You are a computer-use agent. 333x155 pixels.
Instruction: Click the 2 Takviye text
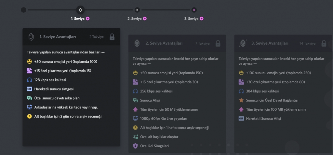coord(96,37)
